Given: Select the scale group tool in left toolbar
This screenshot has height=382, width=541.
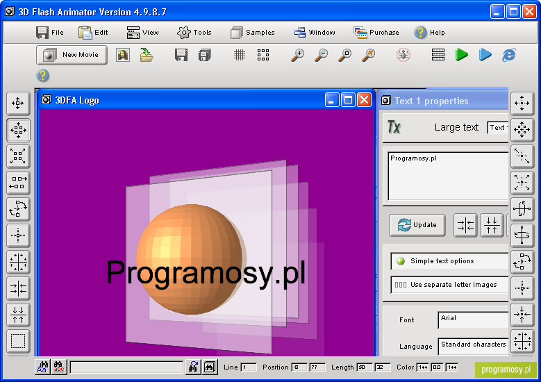Looking at the screenshot, I should pyautogui.click(x=18, y=156).
